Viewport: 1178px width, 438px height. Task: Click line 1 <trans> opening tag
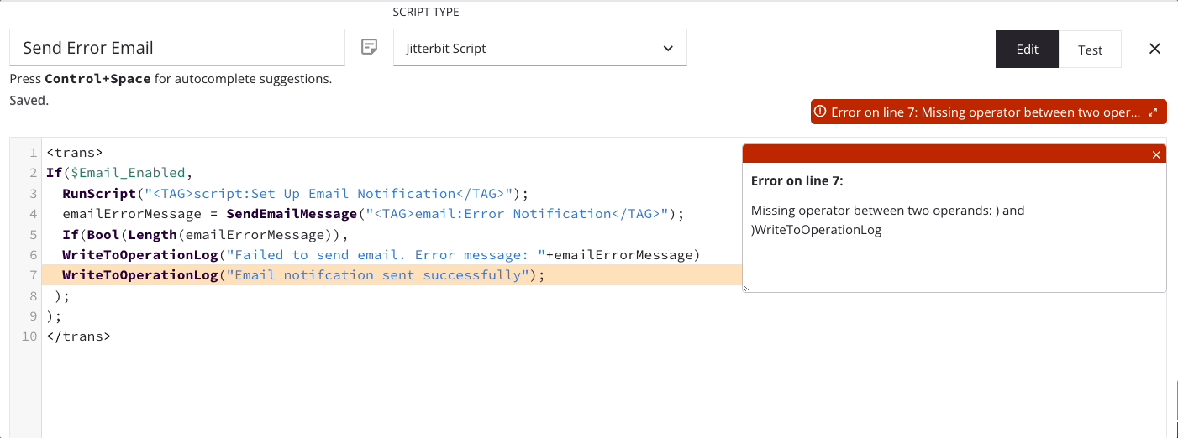(x=74, y=153)
